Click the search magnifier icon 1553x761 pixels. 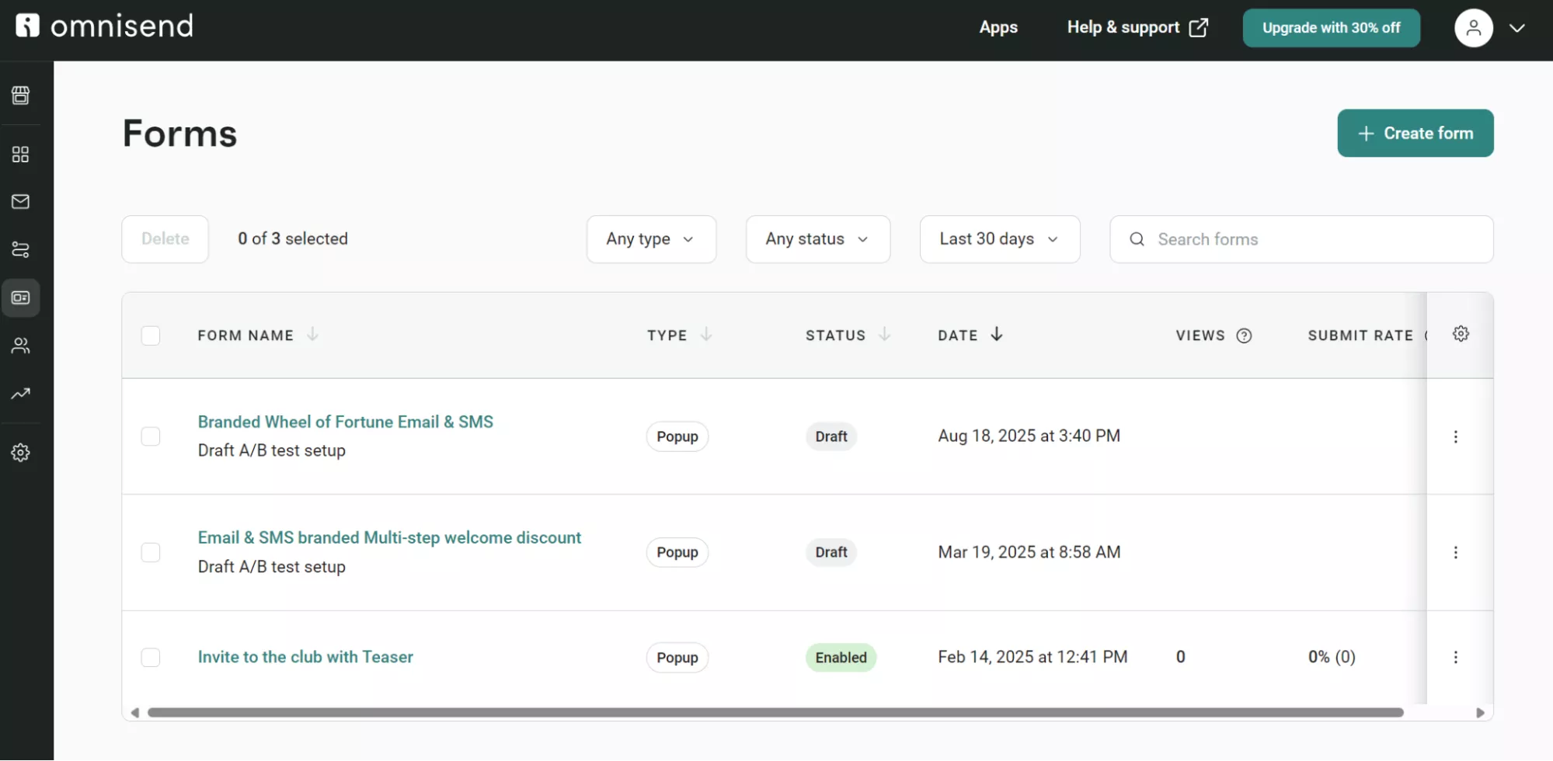coord(1137,239)
